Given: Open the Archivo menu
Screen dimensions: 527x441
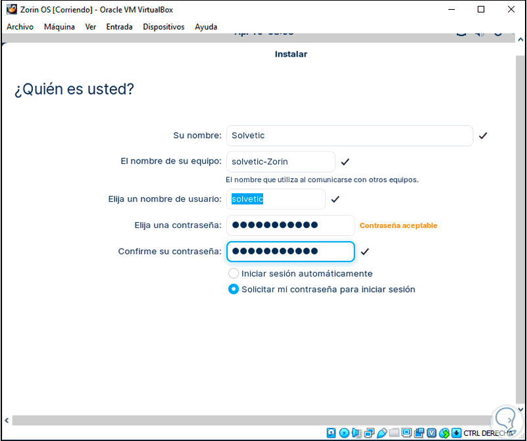Looking at the screenshot, I should click(x=20, y=27).
